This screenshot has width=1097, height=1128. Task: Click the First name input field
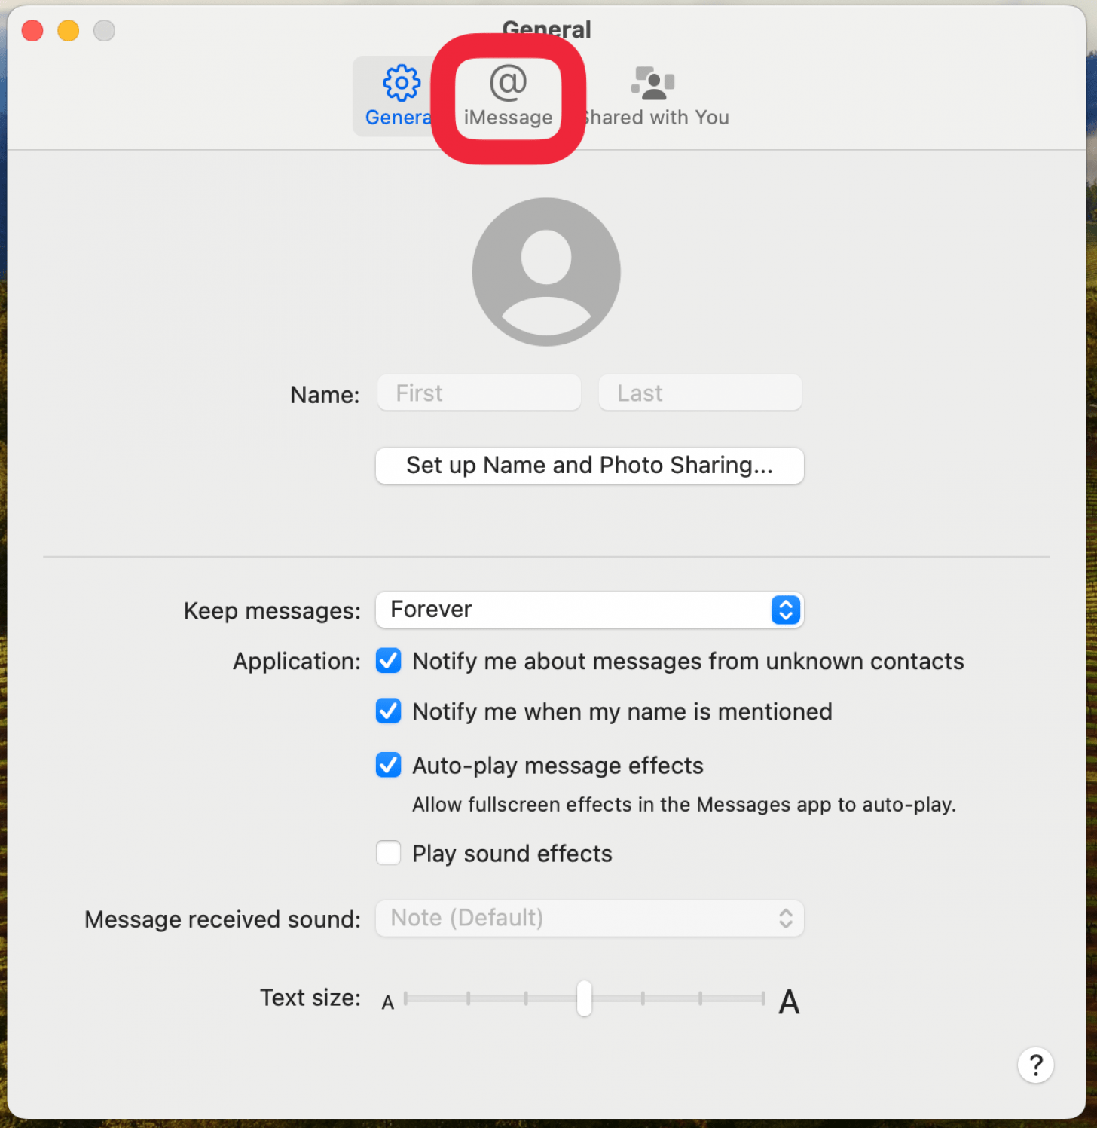[x=478, y=393]
